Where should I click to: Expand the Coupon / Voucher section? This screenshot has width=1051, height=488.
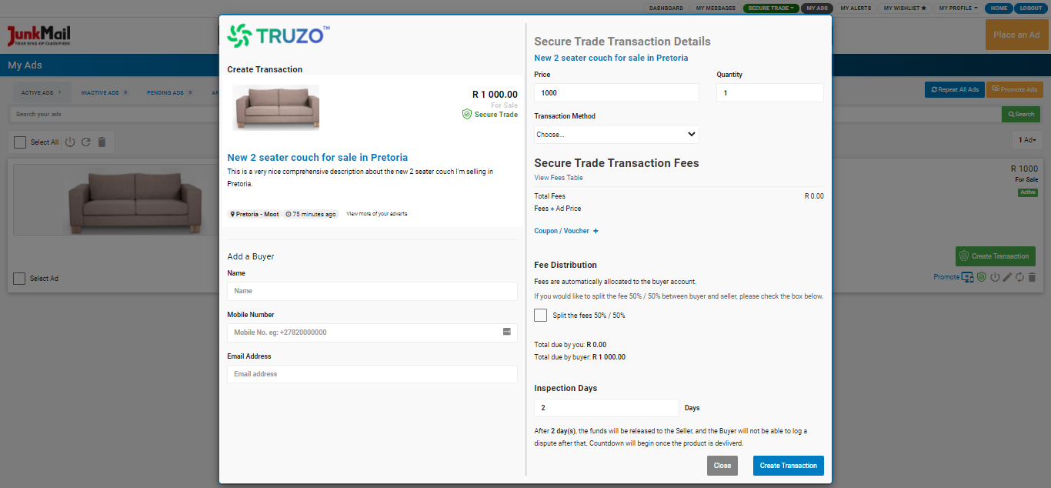point(566,230)
